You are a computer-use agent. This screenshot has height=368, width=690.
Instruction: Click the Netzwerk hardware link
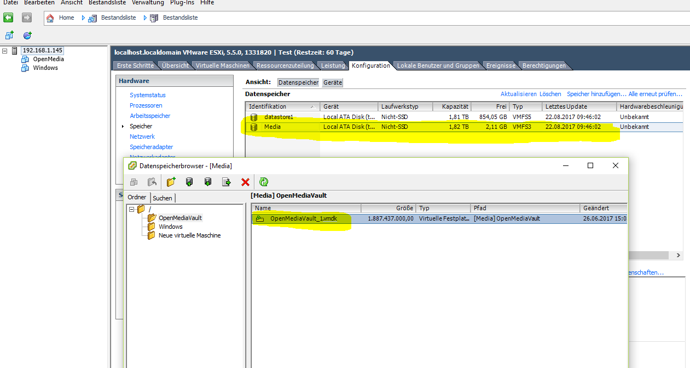click(x=142, y=136)
